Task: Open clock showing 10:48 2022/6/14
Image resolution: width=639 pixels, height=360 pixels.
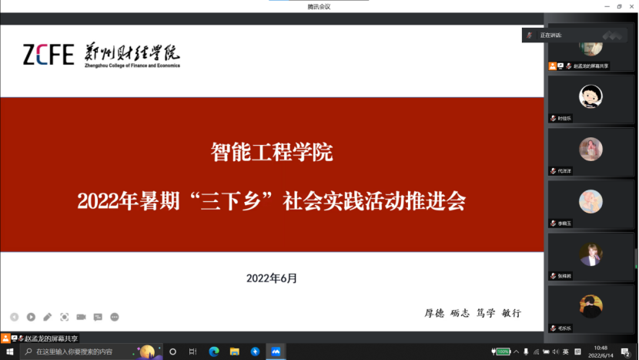Action: (x=601, y=352)
